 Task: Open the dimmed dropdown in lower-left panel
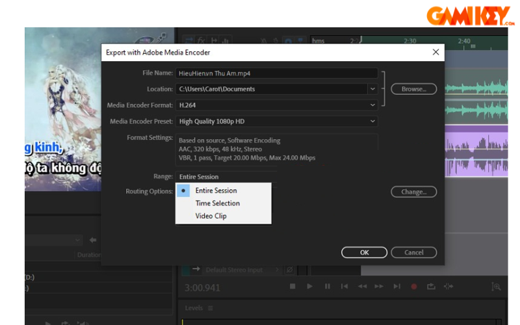pyautogui.click(x=53, y=240)
